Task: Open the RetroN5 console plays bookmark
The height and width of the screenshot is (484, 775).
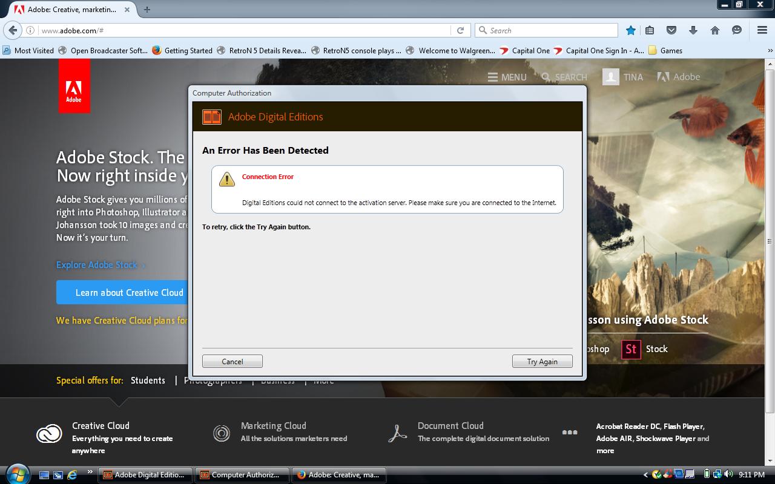Action: coord(355,51)
